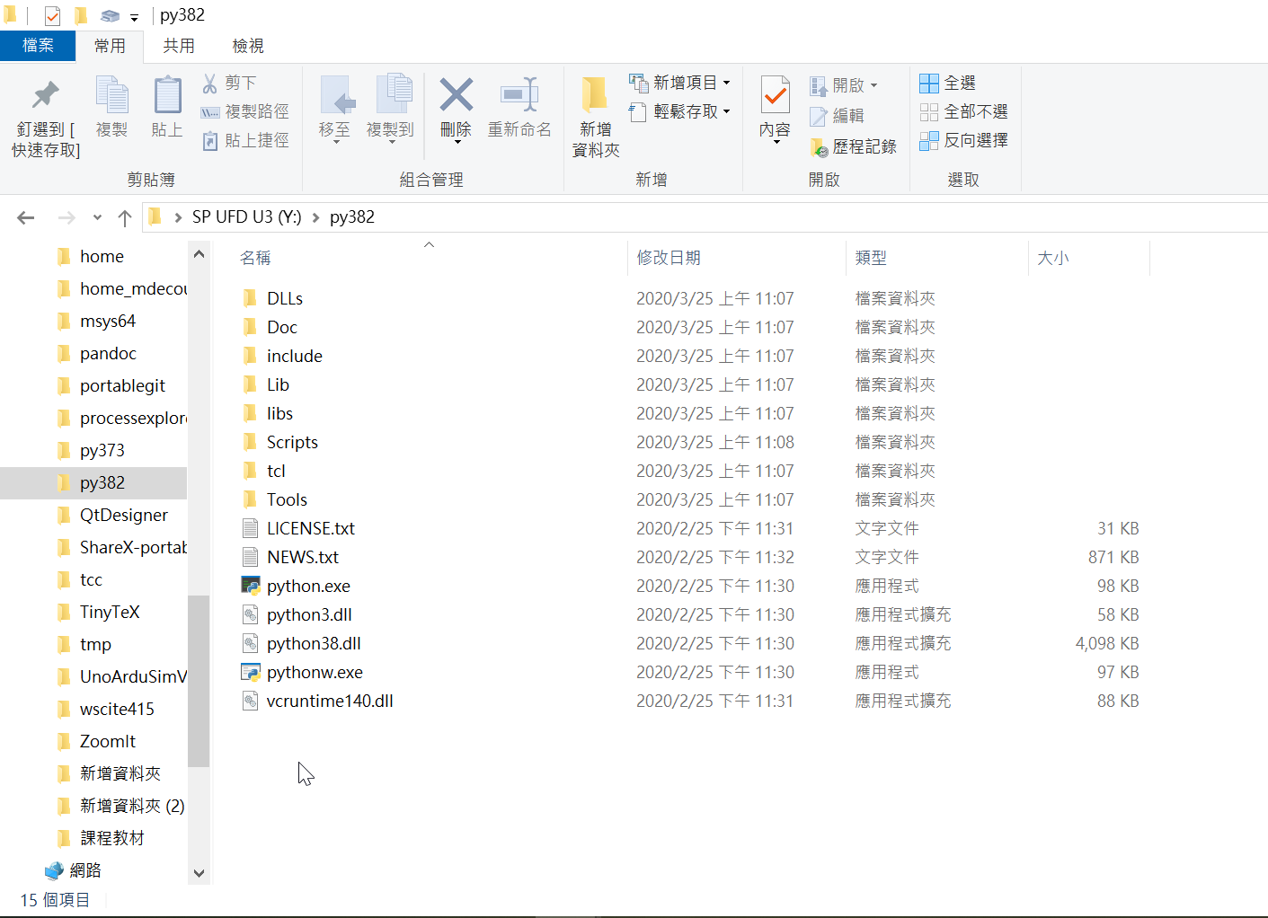
Task: Open the Easy access (輕鬆存取) dropdown
Action: tap(726, 111)
